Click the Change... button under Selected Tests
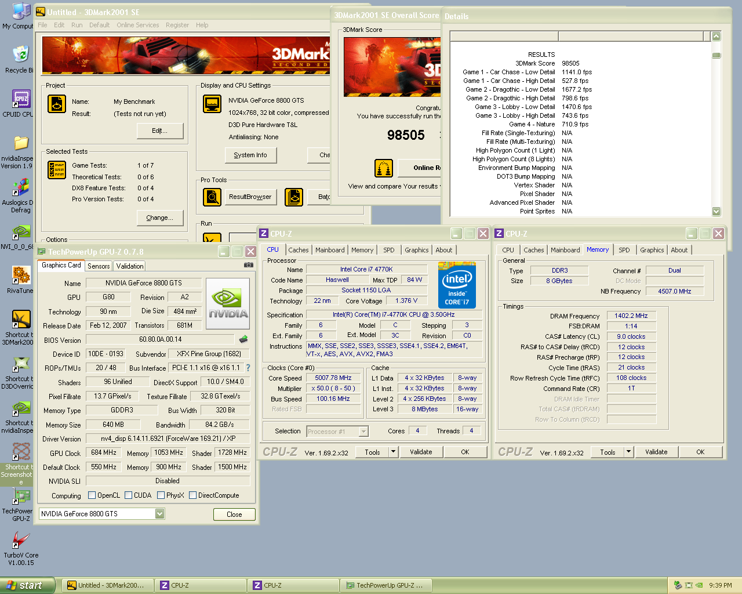The height and width of the screenshot is (594, 742). click(160, 218)
